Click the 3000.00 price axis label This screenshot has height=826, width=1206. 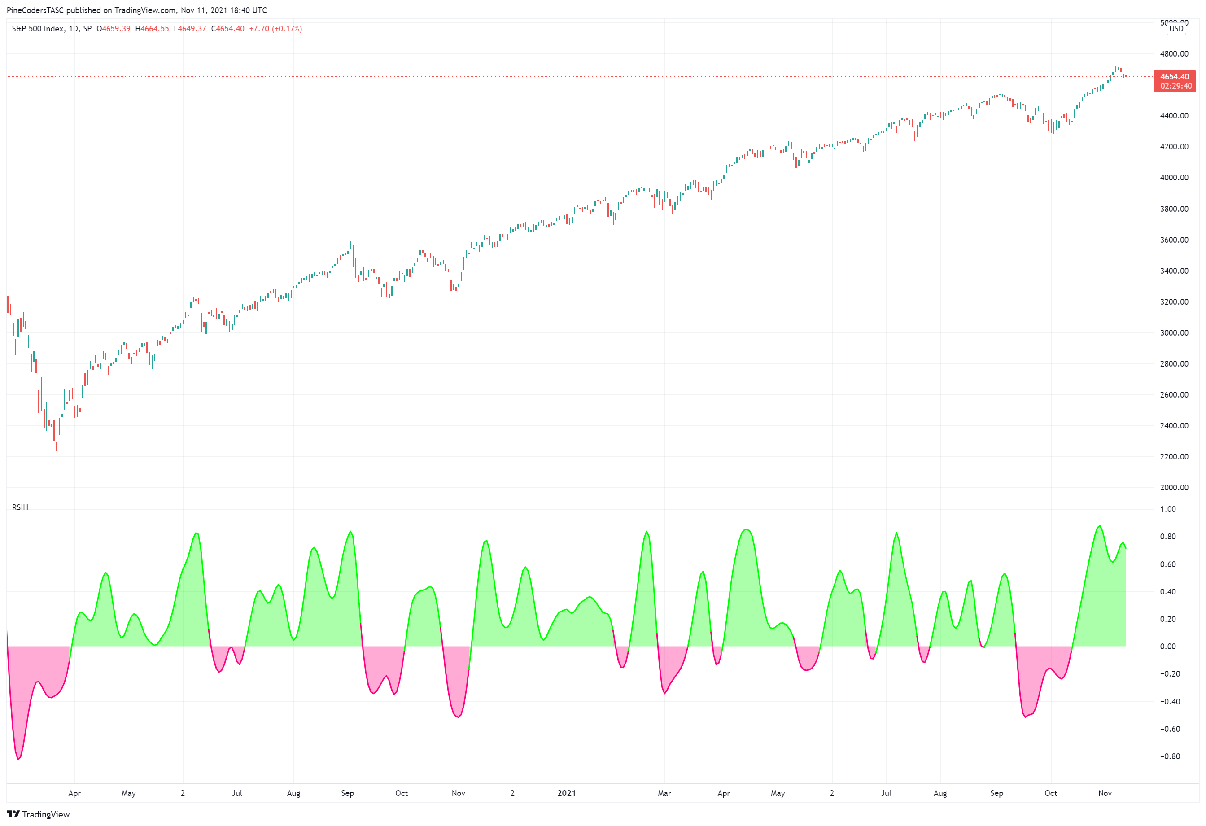1174,332
